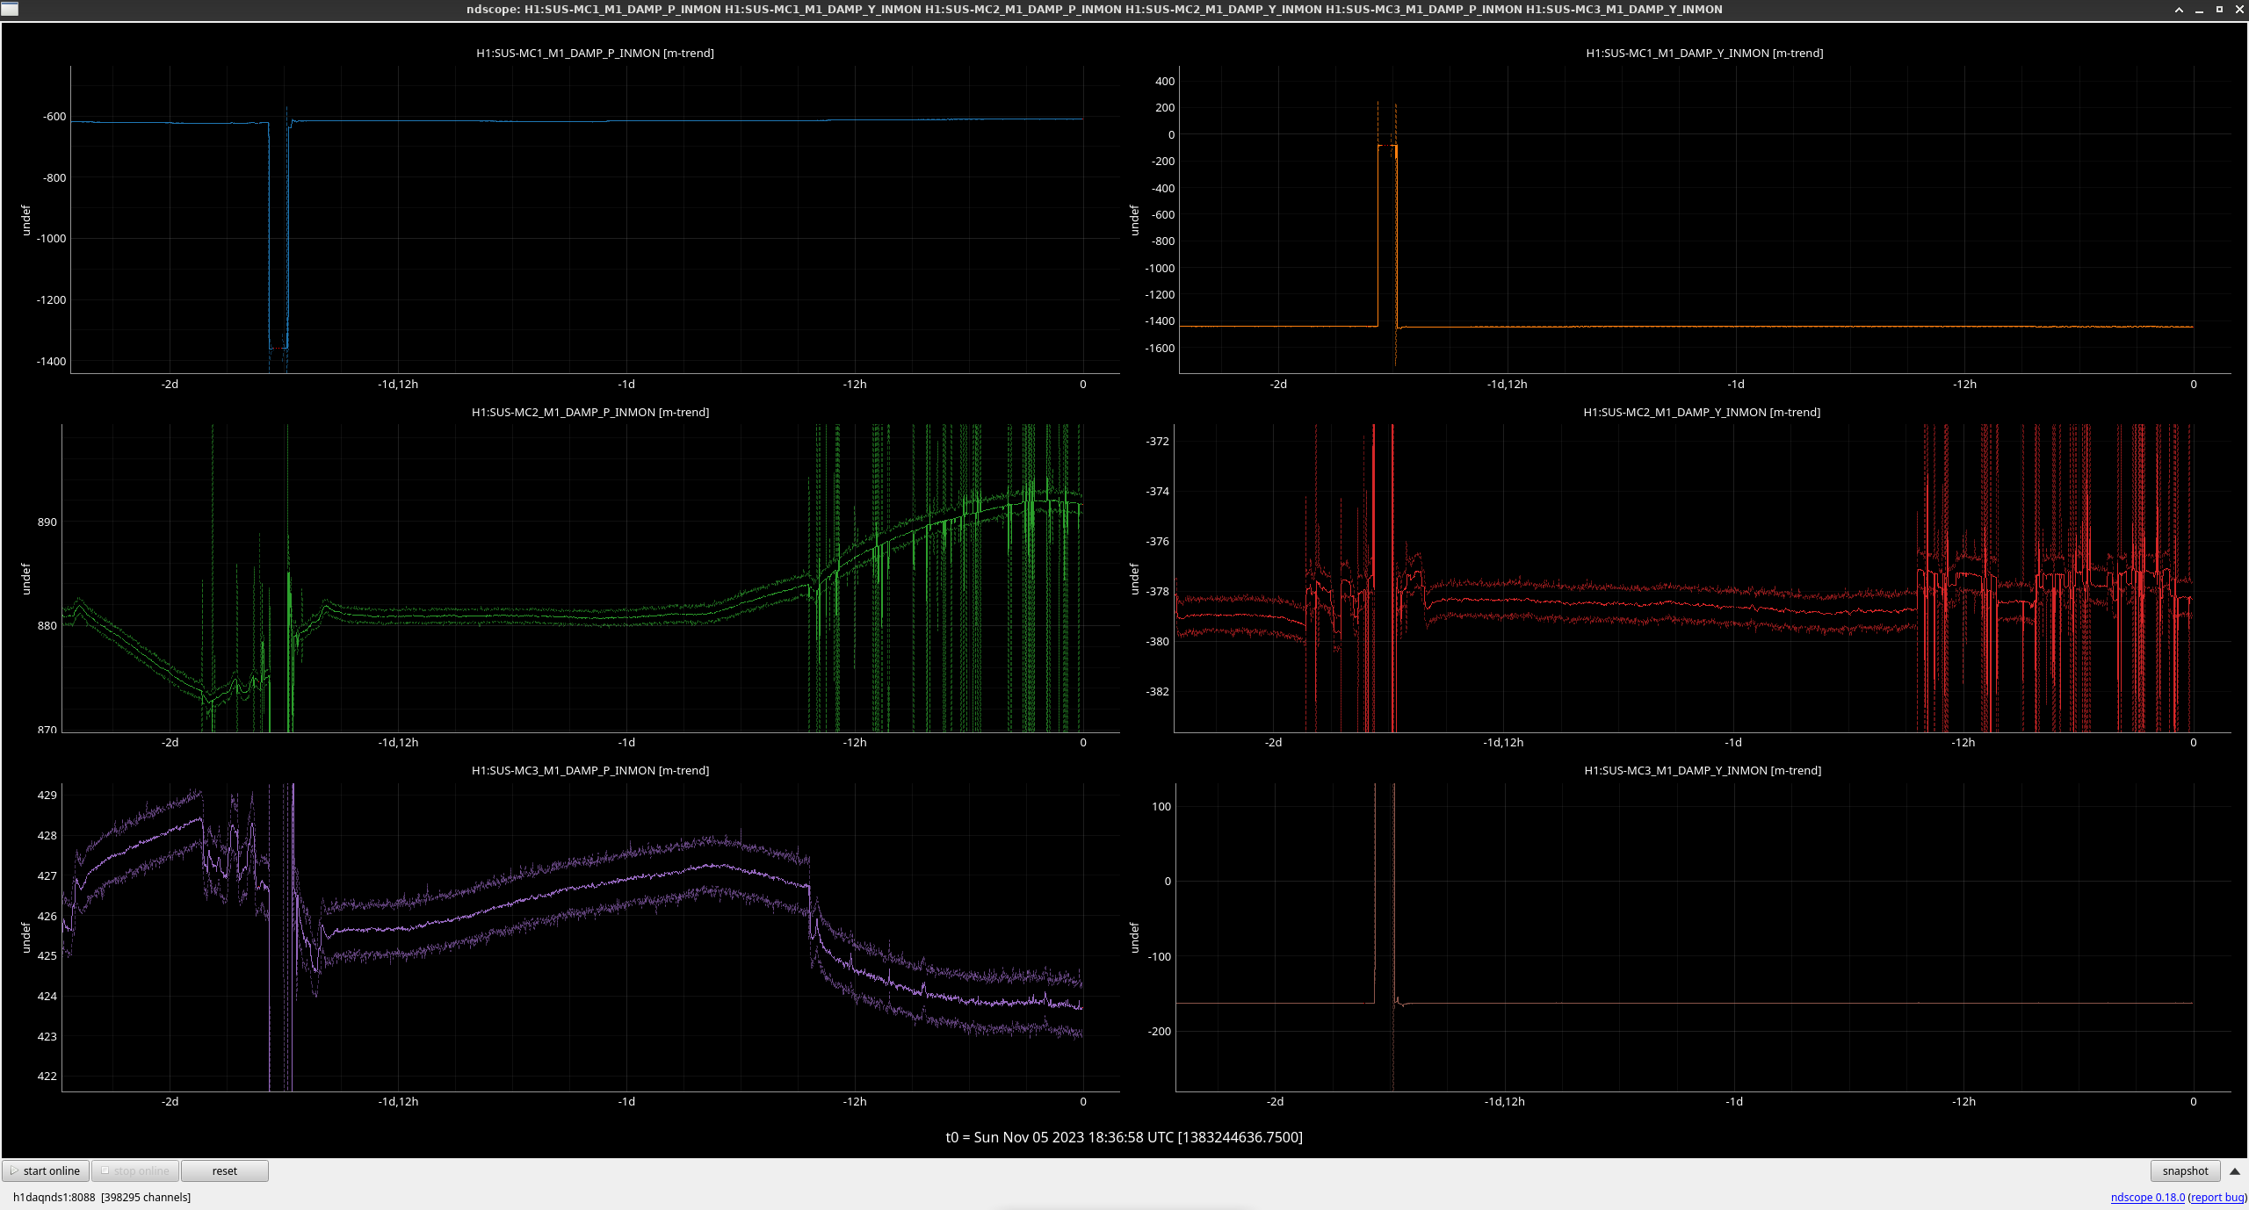Viewport: 2249px width, 1210px height.
Task: Click the MC2_M1_DAMP_P_INMON plot title
Action: tap(589, 412)
